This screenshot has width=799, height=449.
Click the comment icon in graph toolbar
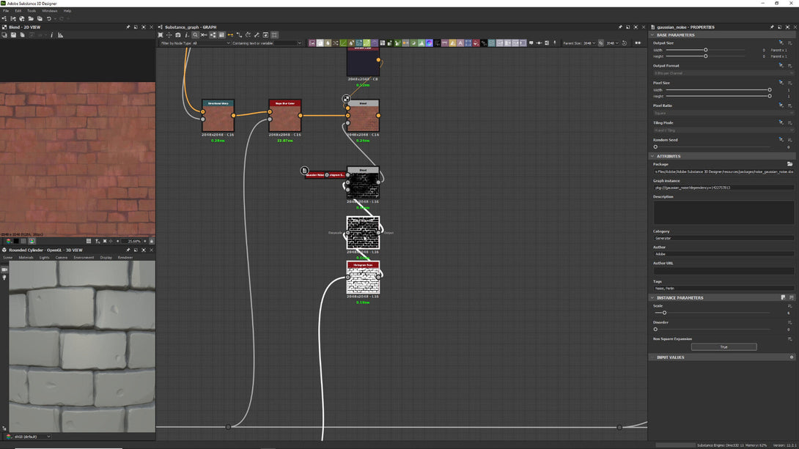pyautogui.click(x=531, y=43)
